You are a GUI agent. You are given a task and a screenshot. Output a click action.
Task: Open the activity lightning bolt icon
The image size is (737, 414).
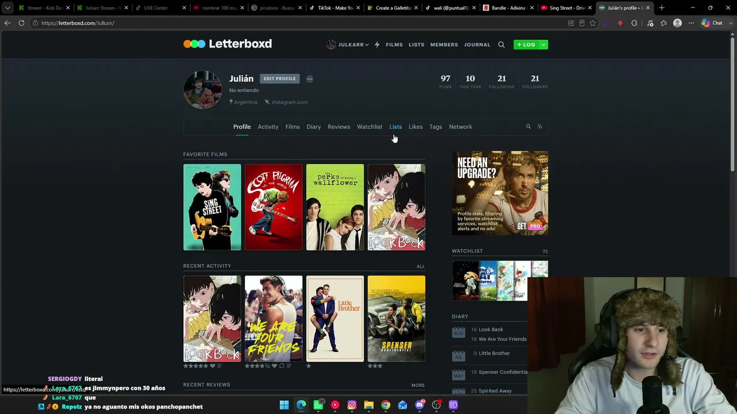click(377, 44)
